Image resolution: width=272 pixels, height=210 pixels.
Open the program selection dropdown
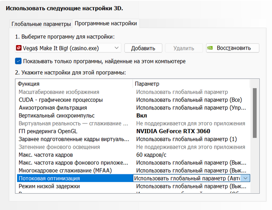pyautogui.click(x=117, y=48)
